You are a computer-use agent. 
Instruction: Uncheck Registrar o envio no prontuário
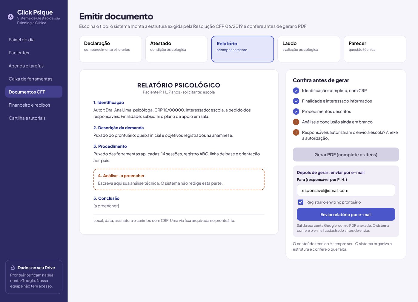(x=301, y=202)
